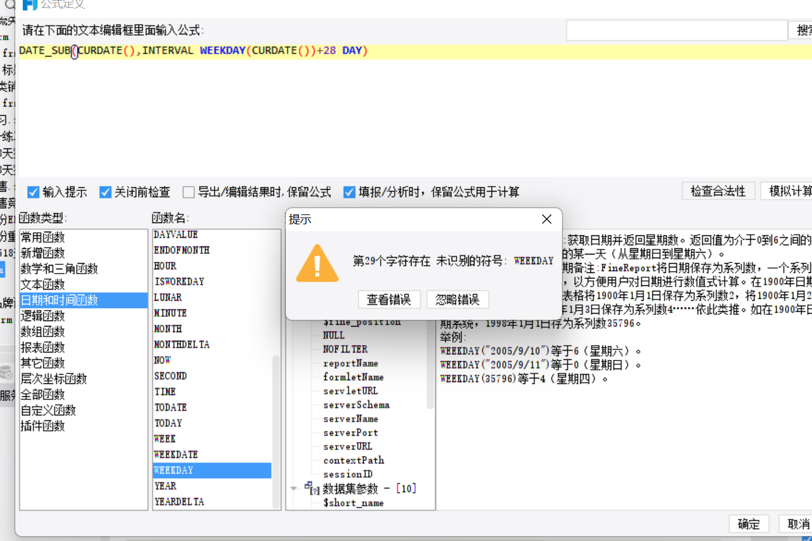
Task: Pick TIME function in the list
Action: pos(165,392)
